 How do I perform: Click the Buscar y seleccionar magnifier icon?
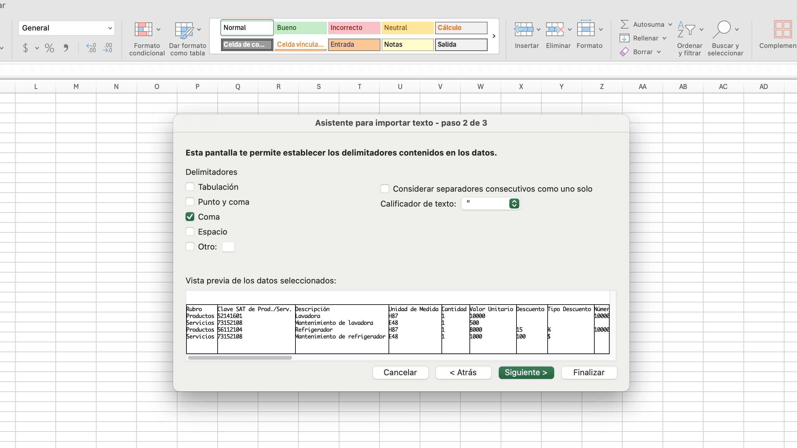[722, 30]
